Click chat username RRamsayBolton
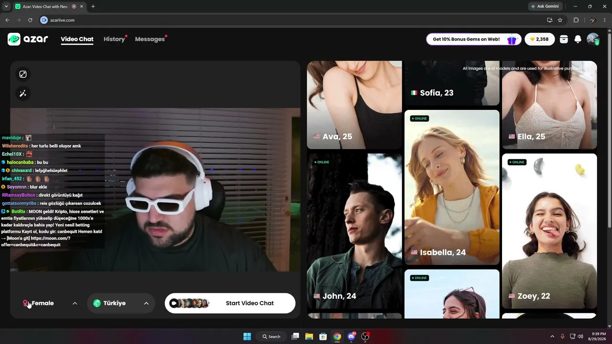 19,195
